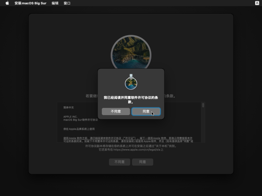Image resolution: width=262 pixels, height=196 pixels.
Task: Click the APPLE INC. license line
Action: (x=70, y=117)
